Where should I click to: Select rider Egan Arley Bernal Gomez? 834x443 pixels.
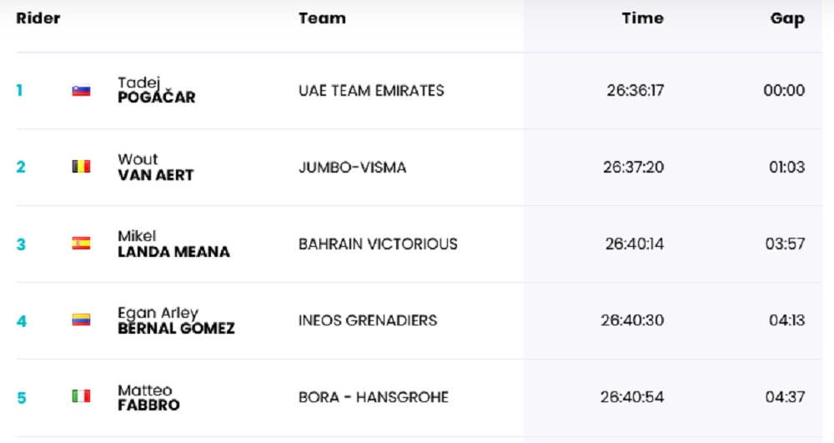click(x=176, y=320)
